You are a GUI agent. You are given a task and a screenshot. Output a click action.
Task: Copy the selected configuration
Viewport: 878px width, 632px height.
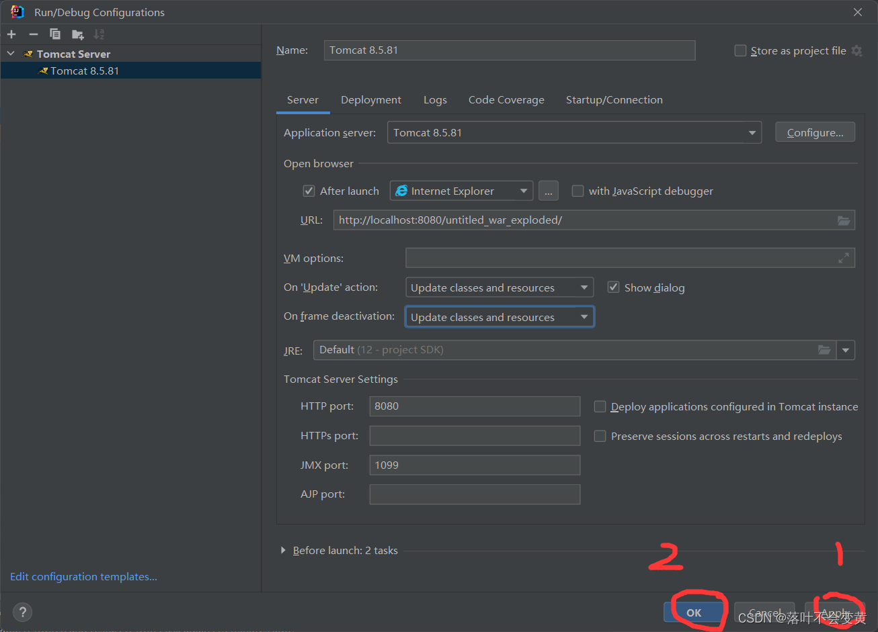(x=55, y=34)
